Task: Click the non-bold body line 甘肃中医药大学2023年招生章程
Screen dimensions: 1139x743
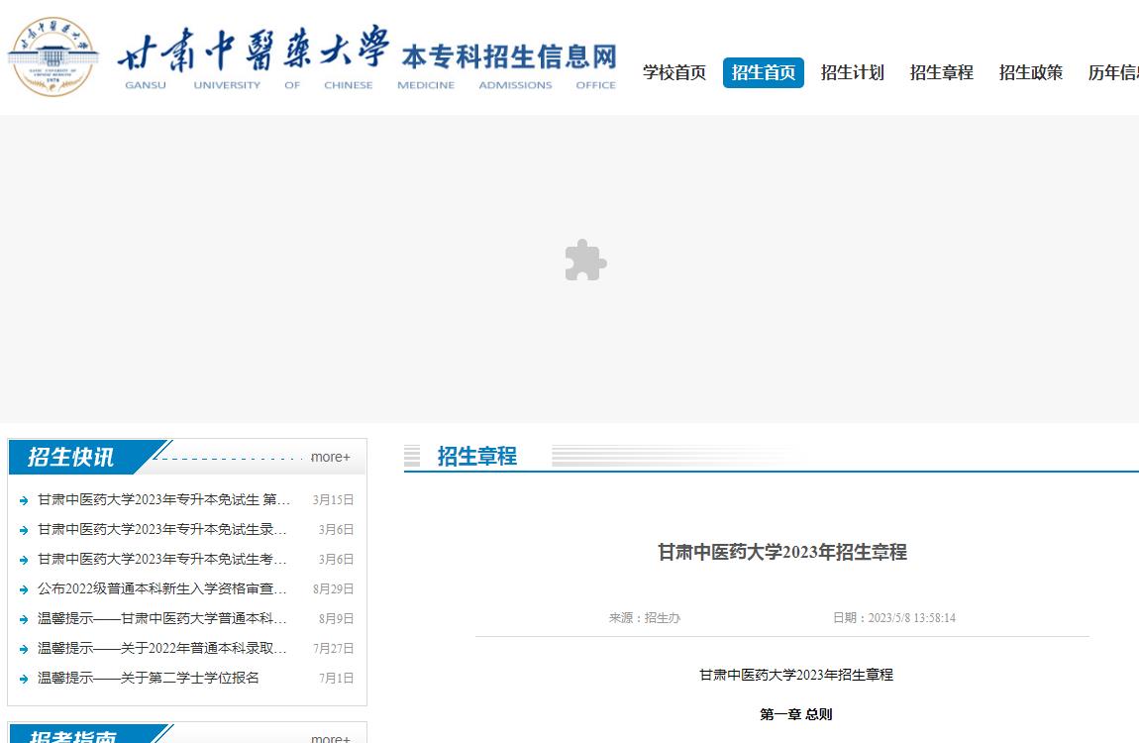Action: point(796,675)
